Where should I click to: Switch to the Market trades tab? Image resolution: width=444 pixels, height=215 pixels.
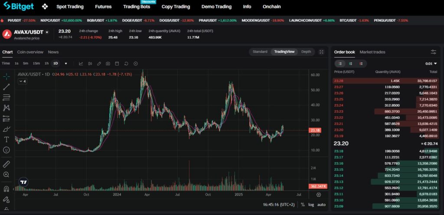[x=372, y=52]
